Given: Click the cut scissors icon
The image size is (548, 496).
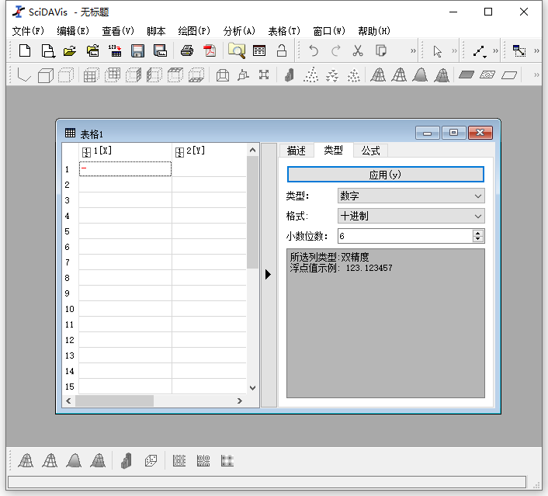Looking at the screenshot, I should point(358,51).
